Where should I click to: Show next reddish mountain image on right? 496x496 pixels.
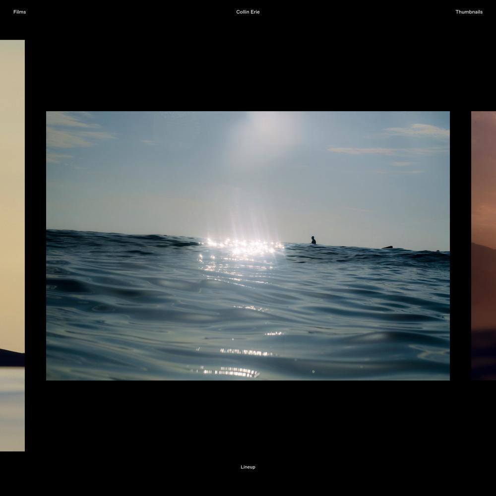(483, 246)
